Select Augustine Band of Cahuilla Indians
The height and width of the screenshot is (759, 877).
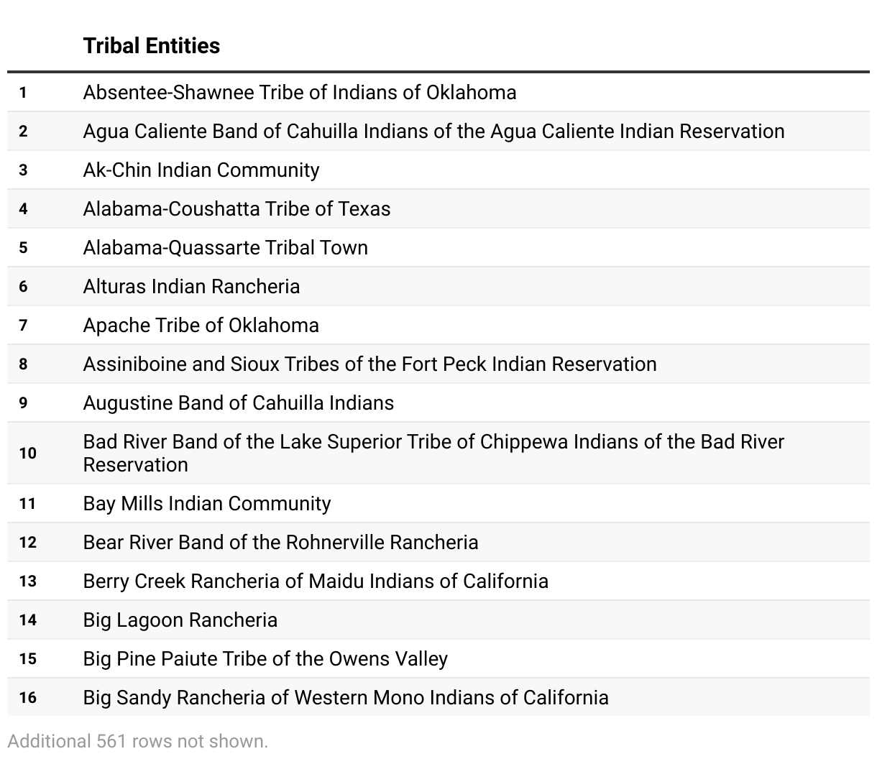[238, 403]
